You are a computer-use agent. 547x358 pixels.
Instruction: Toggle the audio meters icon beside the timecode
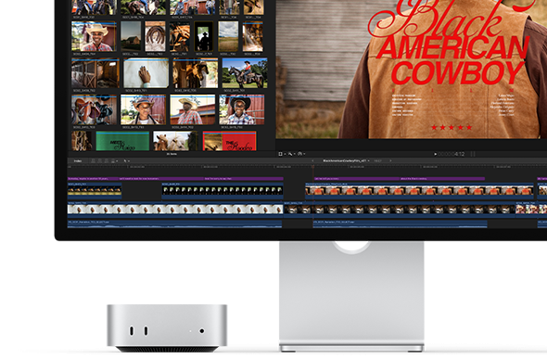(473, 154)
